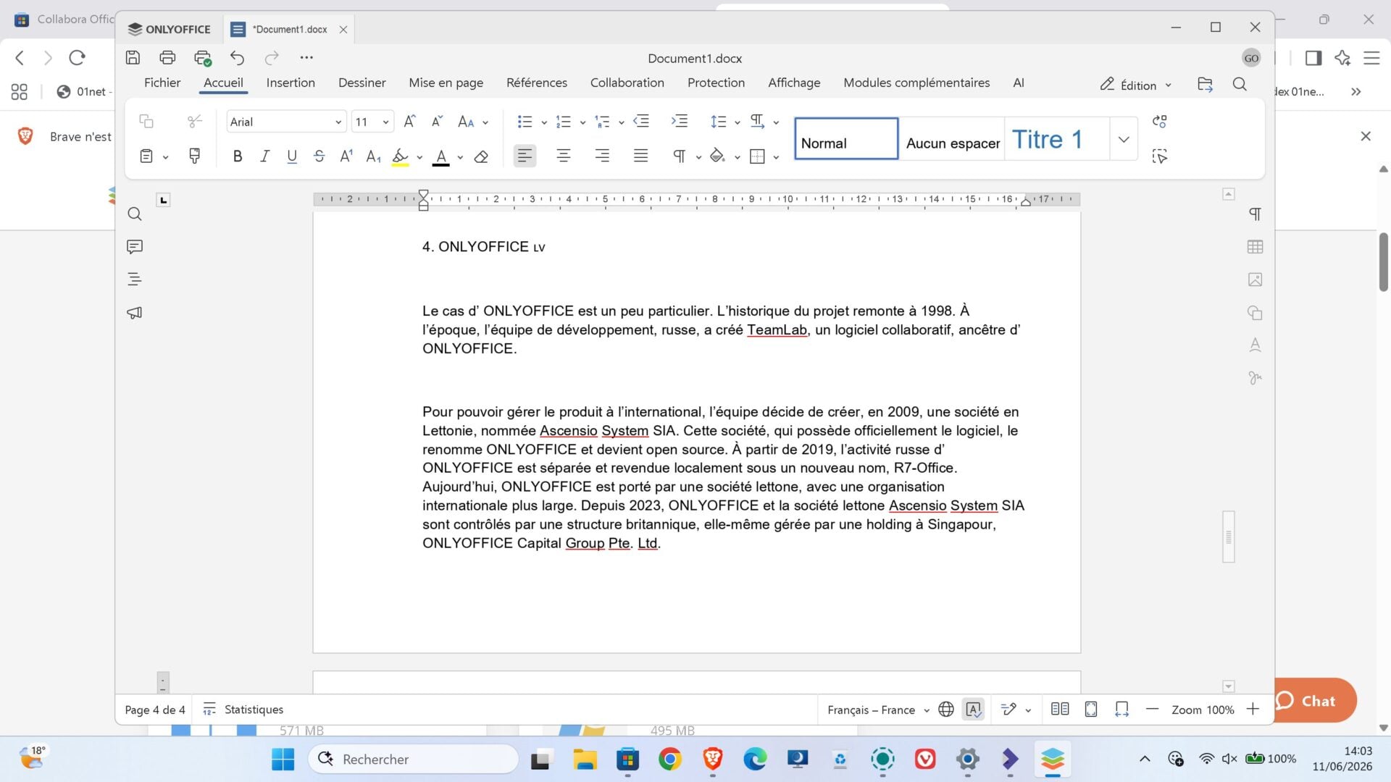
Task: Open Statistiques in the status bar
Action: (x=243, y=710)
